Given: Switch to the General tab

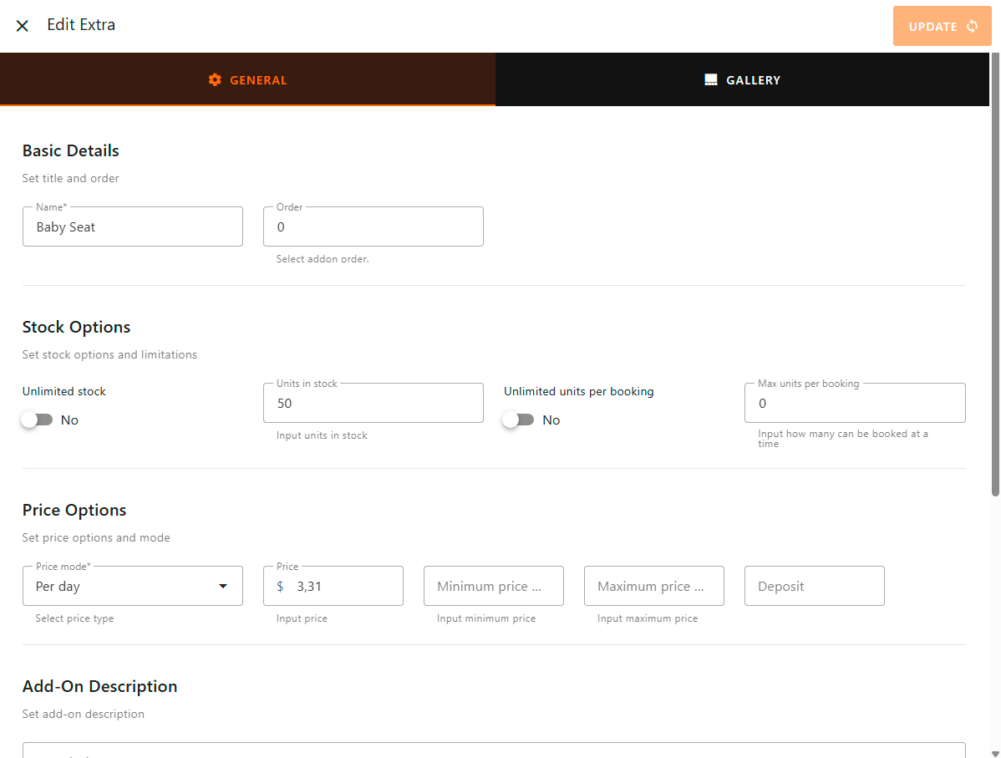Looking at the screenshot, I should point(247,80).
